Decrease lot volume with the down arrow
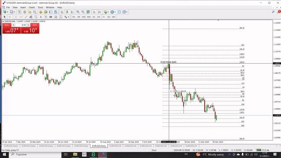 13,25
